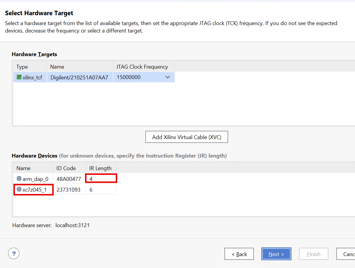The width and height of the screenshot is (355, 268).
Task: Open the JTAG Clock Frequency dropdown arrow
Action: pos(168,77)
